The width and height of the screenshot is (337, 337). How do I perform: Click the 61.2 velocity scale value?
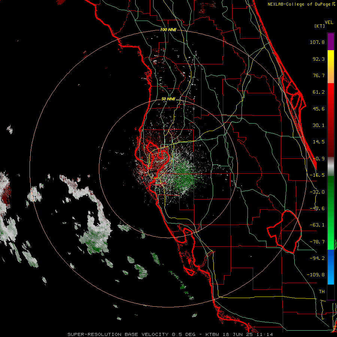pyautogui.click(x=319, y=92)
